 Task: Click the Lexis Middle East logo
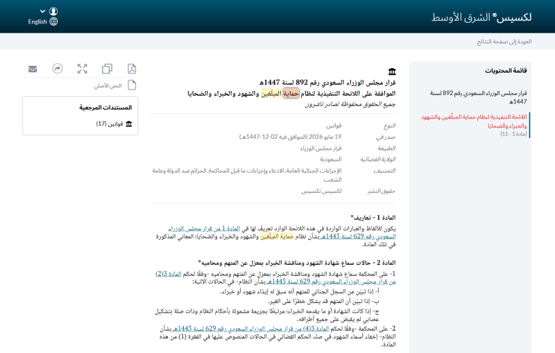tap(481, 17)
